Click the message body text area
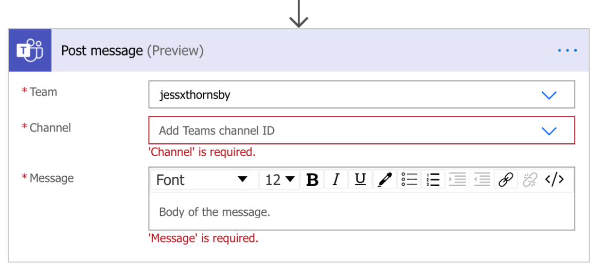This screenshot has width=602, height=278. pos(361,212)
